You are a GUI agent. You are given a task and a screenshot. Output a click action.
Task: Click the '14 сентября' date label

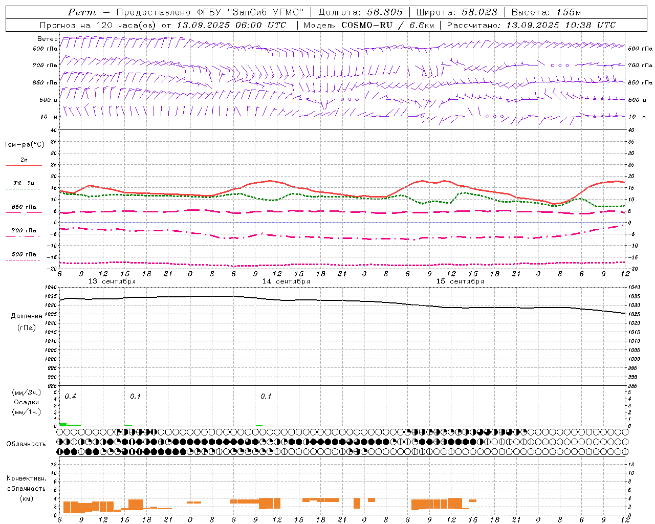(x=286, y=281)
